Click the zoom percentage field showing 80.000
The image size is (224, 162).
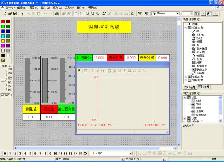pos(5,95)
